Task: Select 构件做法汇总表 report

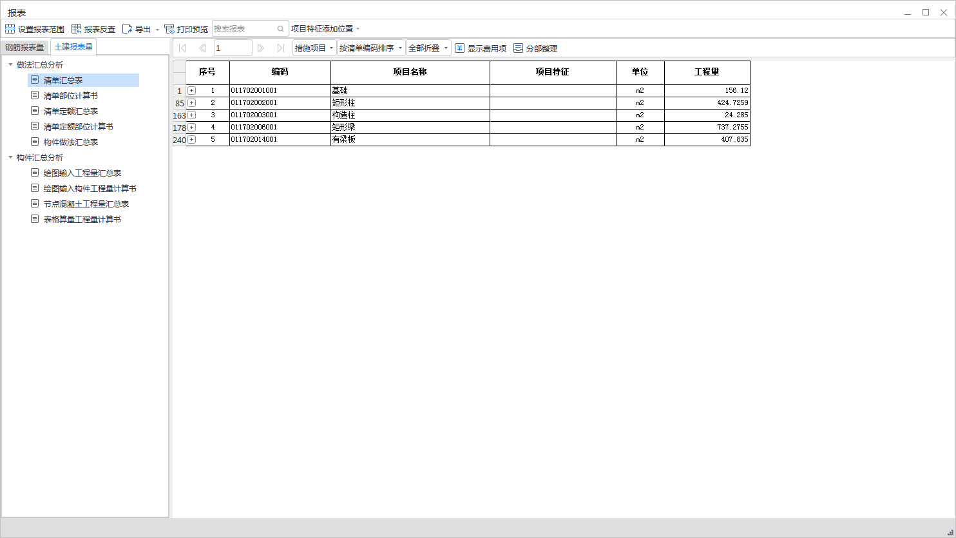Action: (70, 142)
